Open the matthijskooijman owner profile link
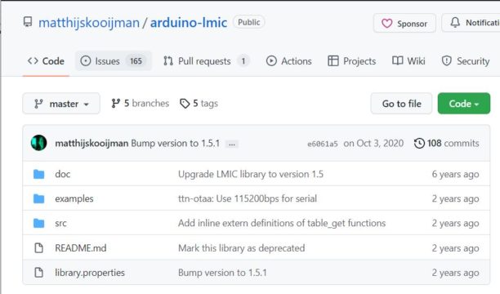The height and width of the screenshot is (294, 500). pos(89,23)
